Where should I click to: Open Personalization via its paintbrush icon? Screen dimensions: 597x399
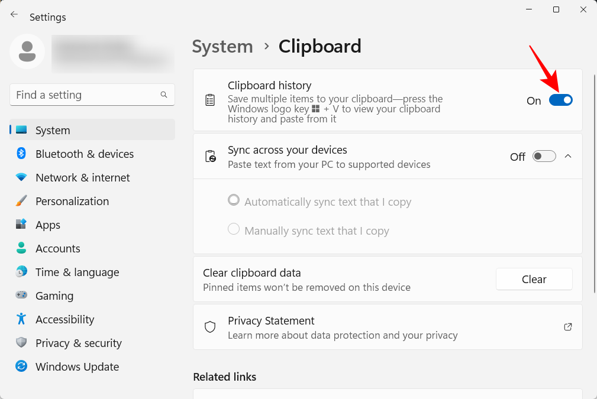click(21, 201)
